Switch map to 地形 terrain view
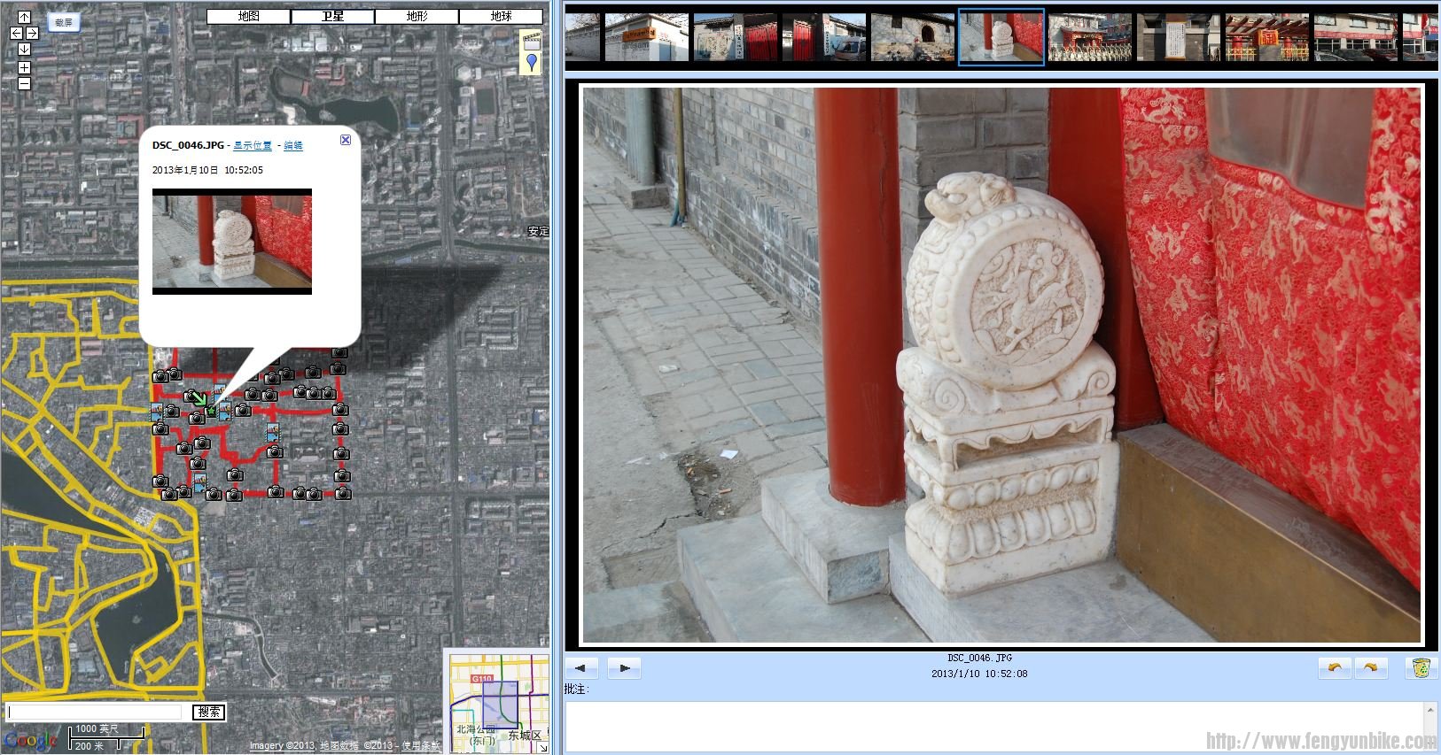Image resolution: width=1441 pixels, height=755 pixels. (417, 16)
